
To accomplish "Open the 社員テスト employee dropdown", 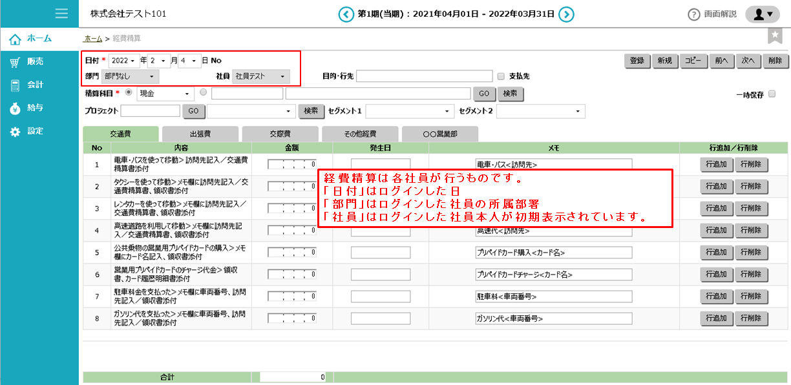I will click(260, 76).
